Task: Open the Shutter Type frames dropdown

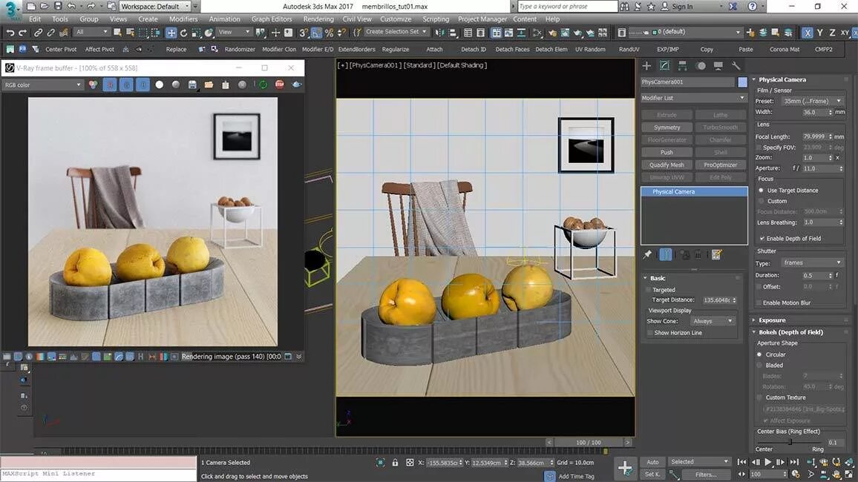Action: (x=812, y=263)
